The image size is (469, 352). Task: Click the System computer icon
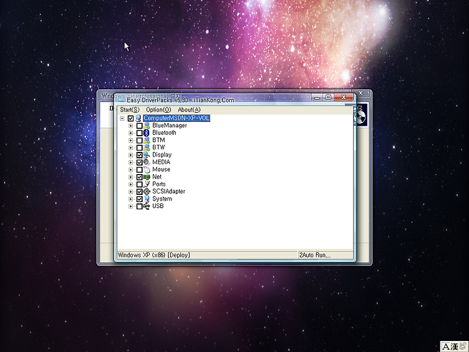147,199
